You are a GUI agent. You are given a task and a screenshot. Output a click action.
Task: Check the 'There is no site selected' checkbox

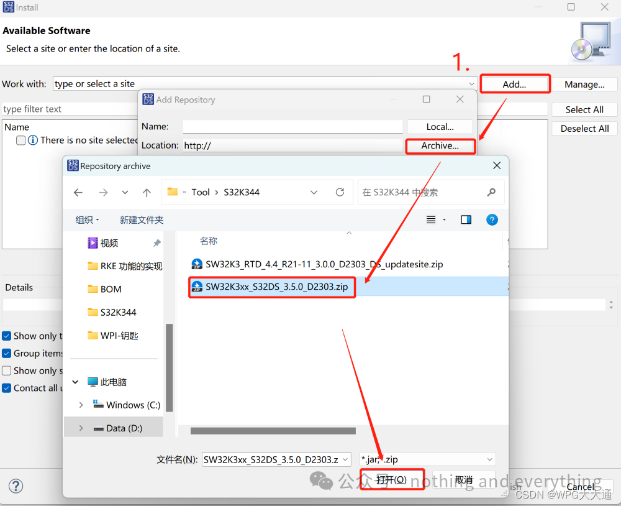click(21, 140)
